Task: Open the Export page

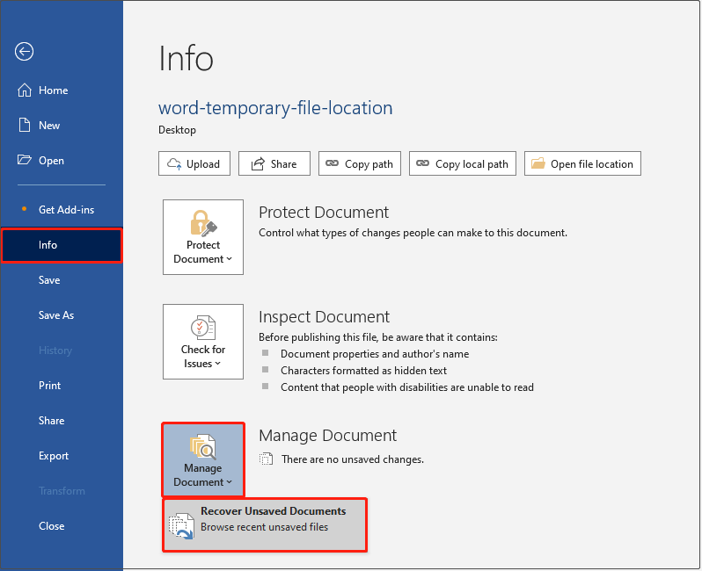Action: [62, 456]
